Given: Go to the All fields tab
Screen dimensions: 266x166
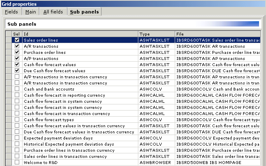Looking at the screenshot, I should (x=53, y=12).
